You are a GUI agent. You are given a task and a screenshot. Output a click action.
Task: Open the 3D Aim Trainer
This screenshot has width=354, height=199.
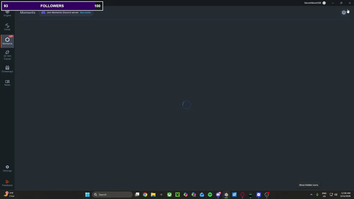click(x=7, y=55)
